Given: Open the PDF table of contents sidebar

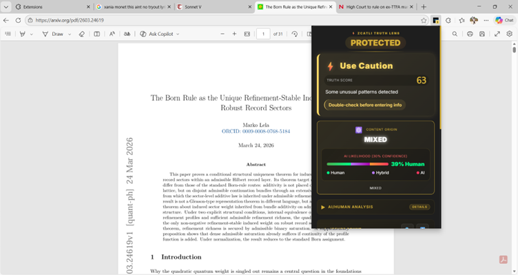Looking at the screenshot, I should click(8, 34).
